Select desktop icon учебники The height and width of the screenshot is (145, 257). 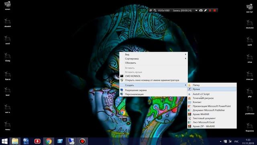(250, 110)
